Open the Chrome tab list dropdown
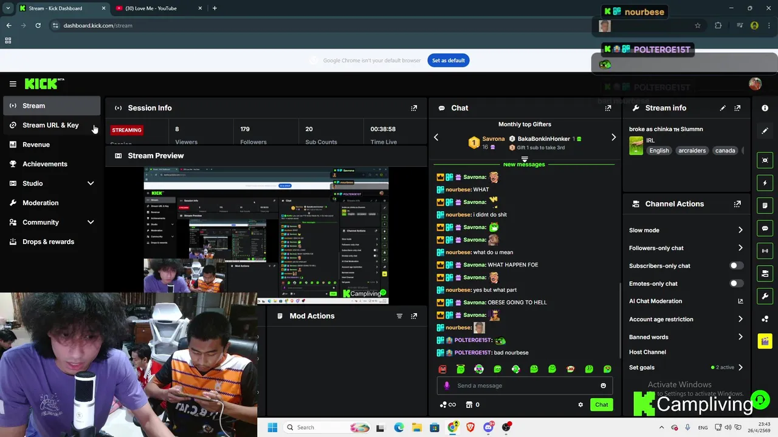 click(8, 8)
